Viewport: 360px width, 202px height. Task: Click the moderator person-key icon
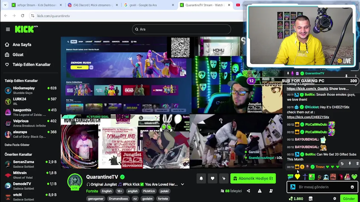(x=271, y=191)
